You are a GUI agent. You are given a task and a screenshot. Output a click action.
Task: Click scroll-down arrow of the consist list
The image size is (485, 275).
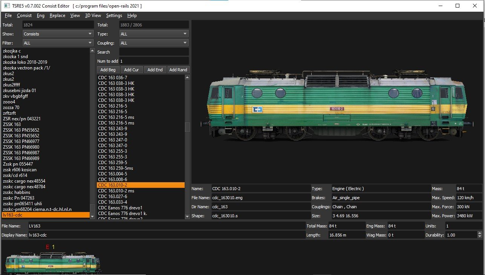tap(92, 216)
